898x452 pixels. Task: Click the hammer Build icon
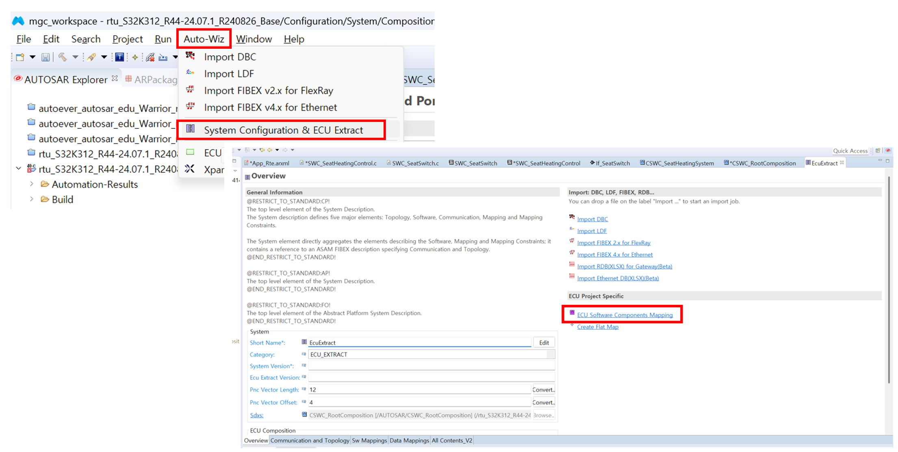pos(62,57)
